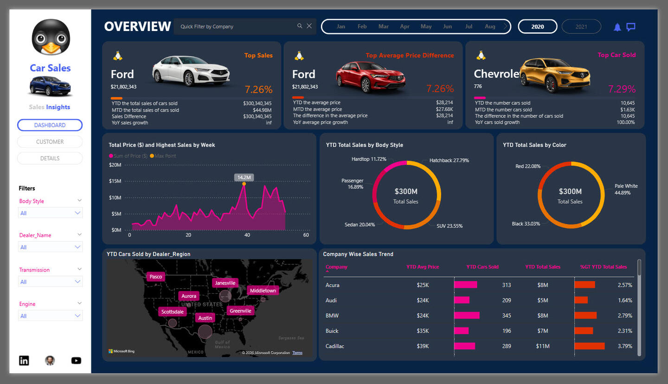668x384 pixels.
Task: Select year 2020 button
Action: point(538,26)
